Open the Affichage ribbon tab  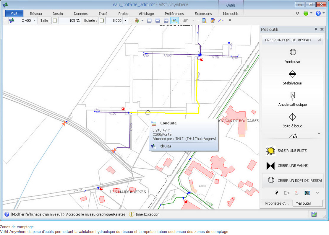click(x=146, y=14)
